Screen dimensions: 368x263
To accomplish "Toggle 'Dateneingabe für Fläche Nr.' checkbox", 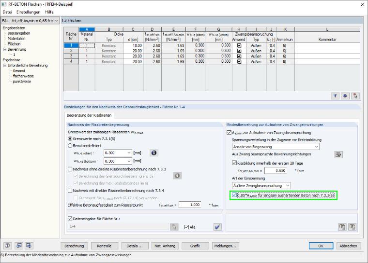I will (70, 219).
